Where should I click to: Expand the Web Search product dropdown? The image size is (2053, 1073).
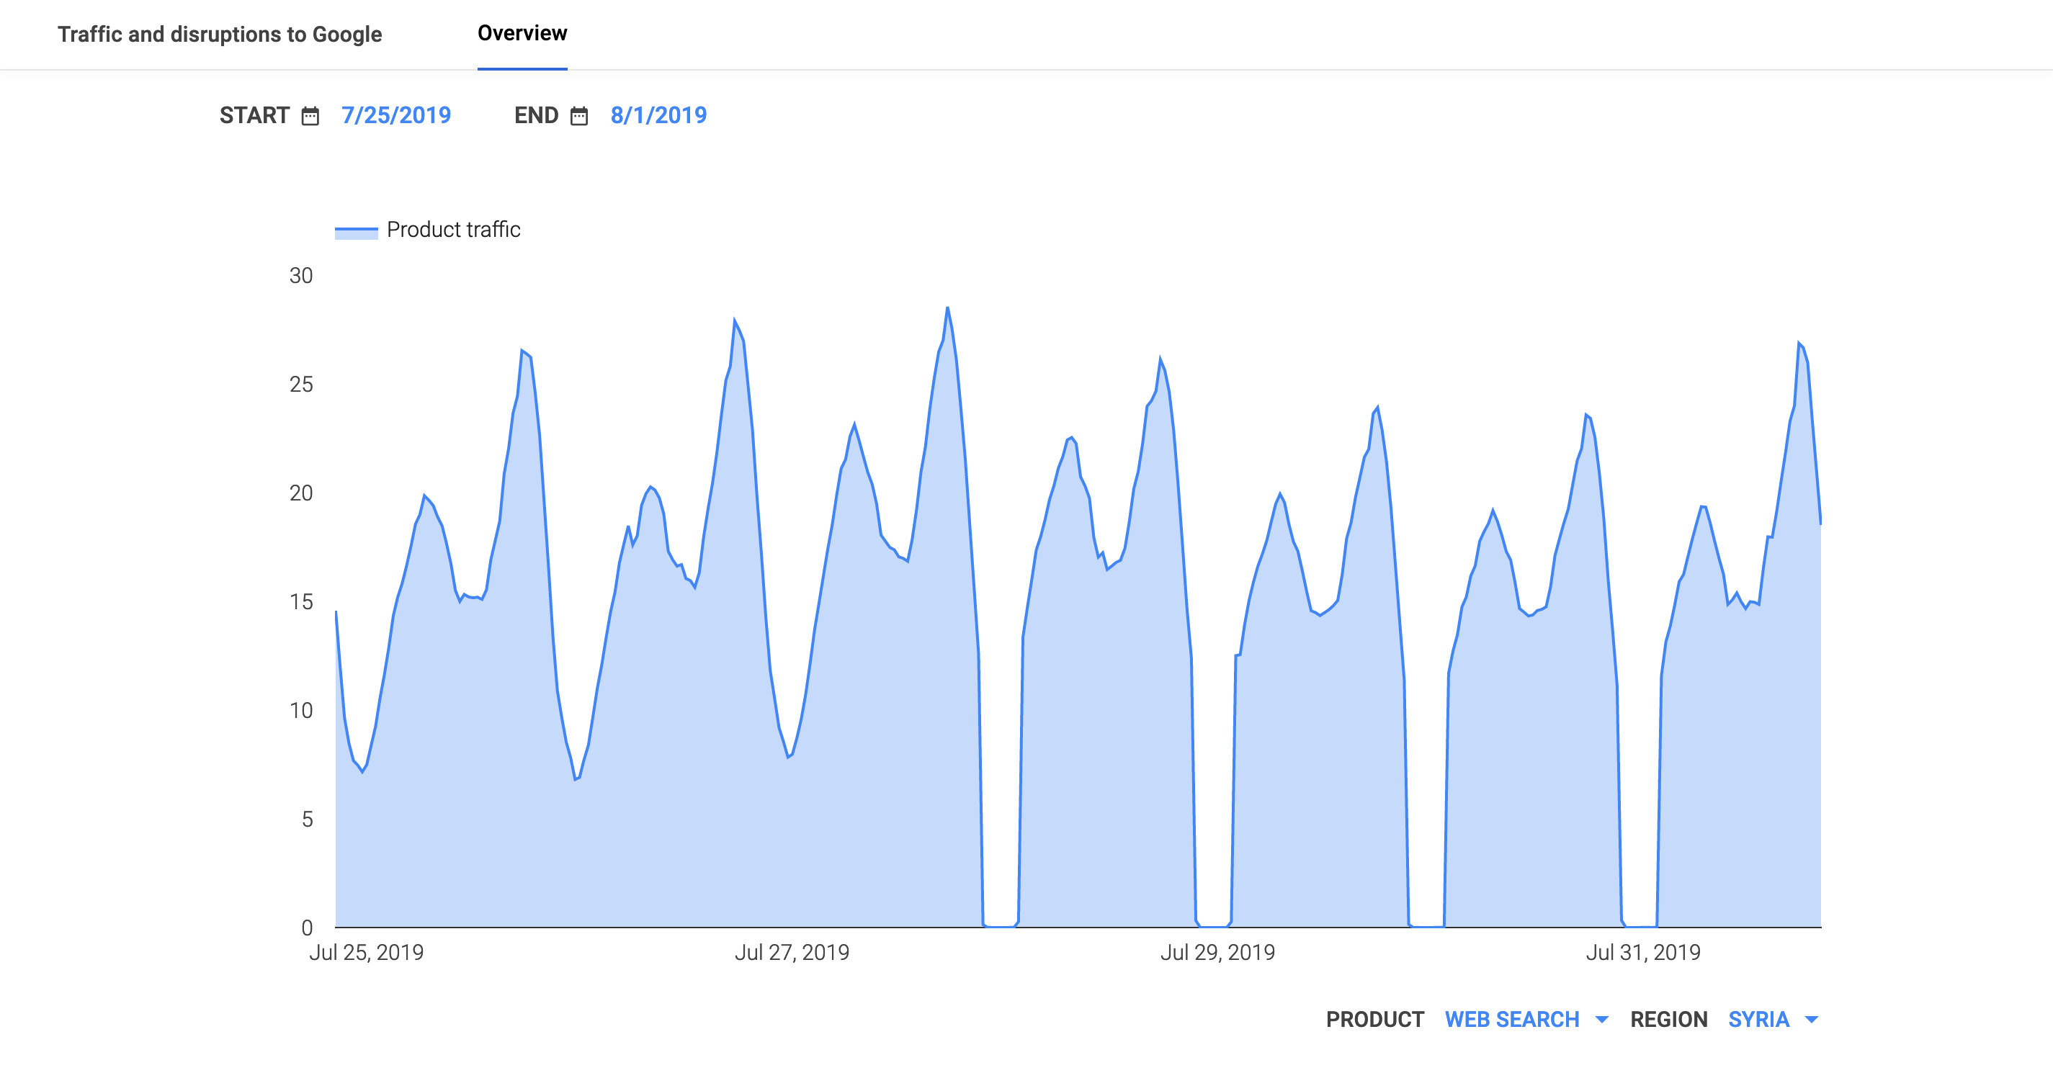point(1511,1019)
